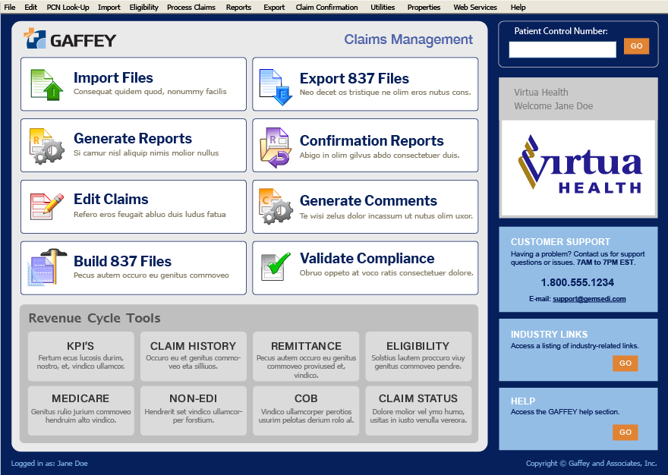Open the NON-EDI tool tile
Image resolution: width=668 pixels, height=475 pixels.
pyautogui.click(x=194, y=411)
